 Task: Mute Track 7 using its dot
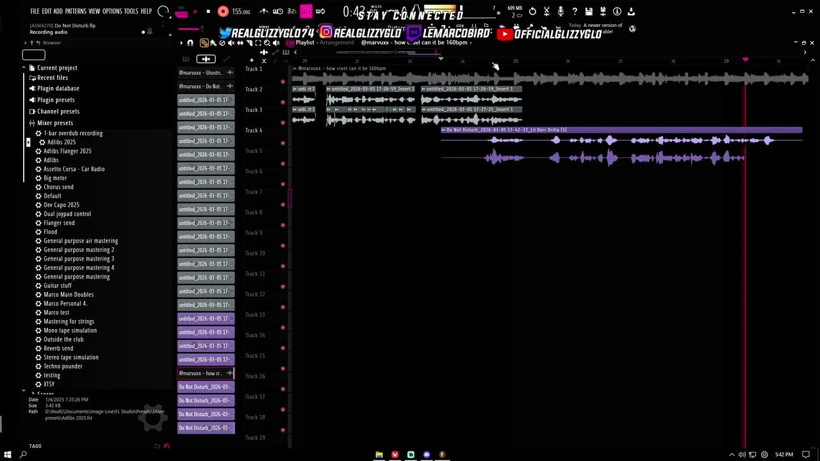tap(283, 204)
